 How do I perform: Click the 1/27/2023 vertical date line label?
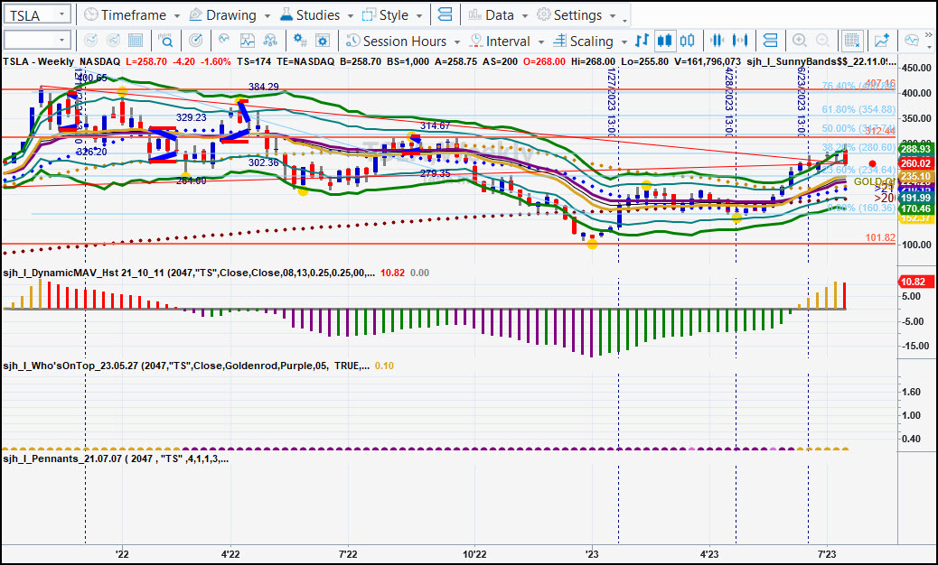(610, 102)
